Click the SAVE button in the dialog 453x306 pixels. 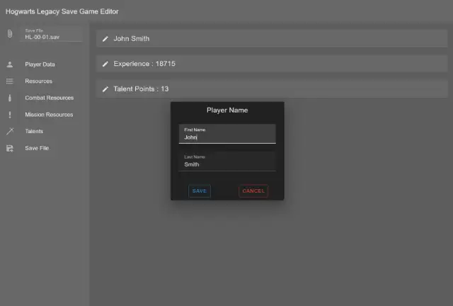pos(200,191)
